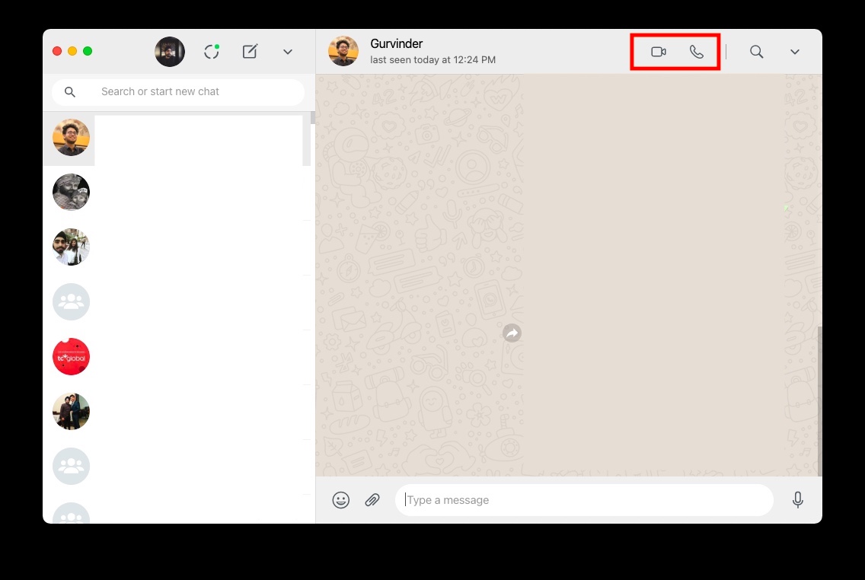Start a video call with Gurvinder
865x580 pixels.
coord(658,52)
